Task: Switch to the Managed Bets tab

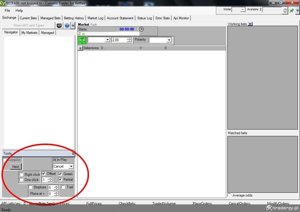Action: (x=50, y=18)
